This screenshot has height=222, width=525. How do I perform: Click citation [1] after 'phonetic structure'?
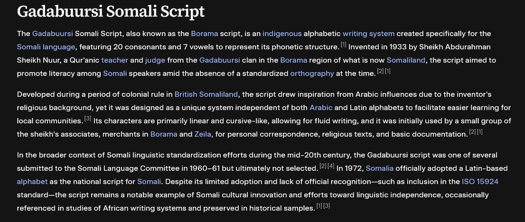(x=344, y=45)
